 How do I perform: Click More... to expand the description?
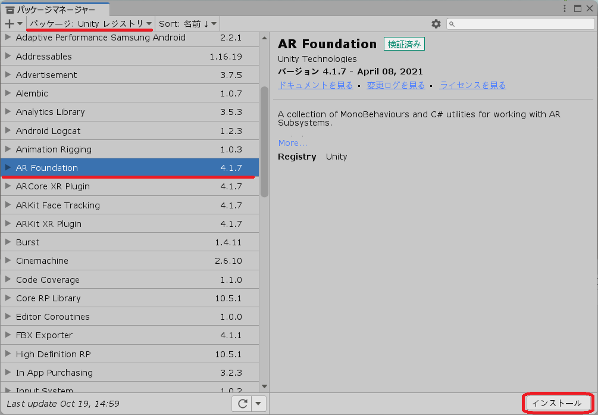292,143
